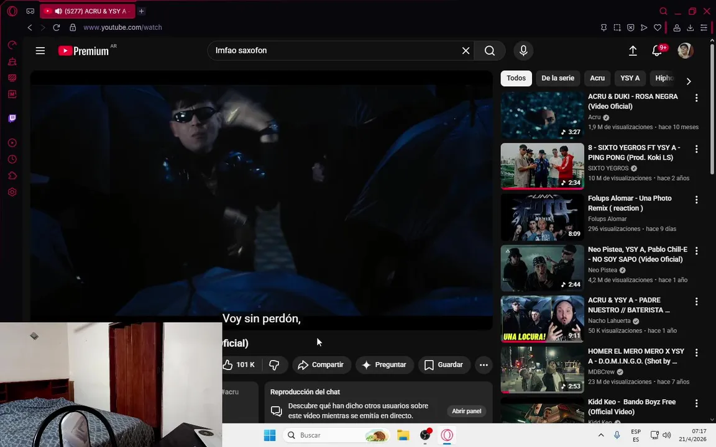716x447 pixels.
Task: Open a new browser tab
Action: [142, 11]
